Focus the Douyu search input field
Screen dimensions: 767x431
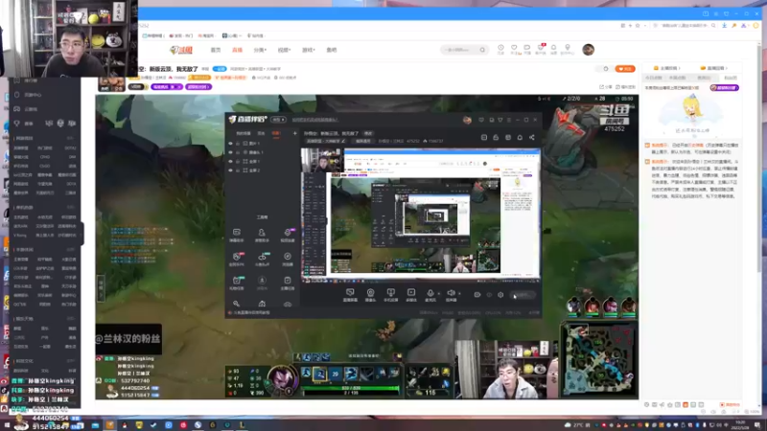[459, 50]
